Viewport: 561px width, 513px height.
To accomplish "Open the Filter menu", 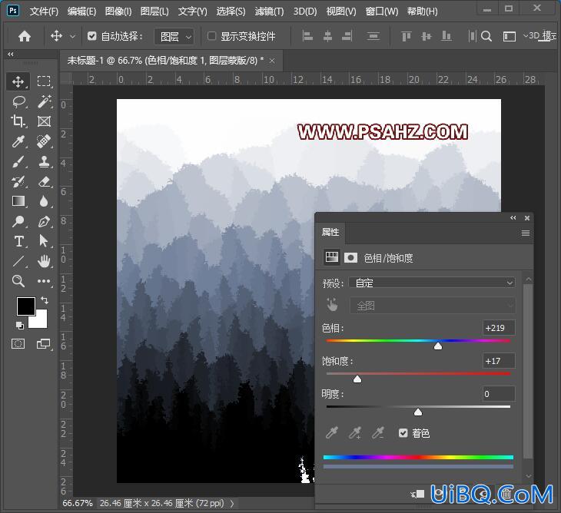I will click(x=270, y=12).
